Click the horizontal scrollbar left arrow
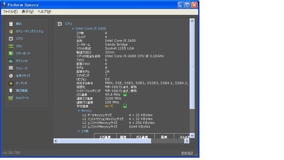Image resolution: width=284 pixels, height=160 pixels. pos(56,141)
